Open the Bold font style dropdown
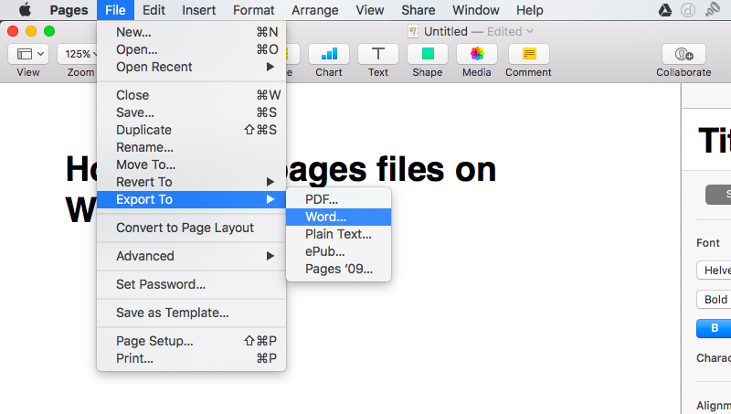This screenshot has height=414, width=731. [714, 300]
